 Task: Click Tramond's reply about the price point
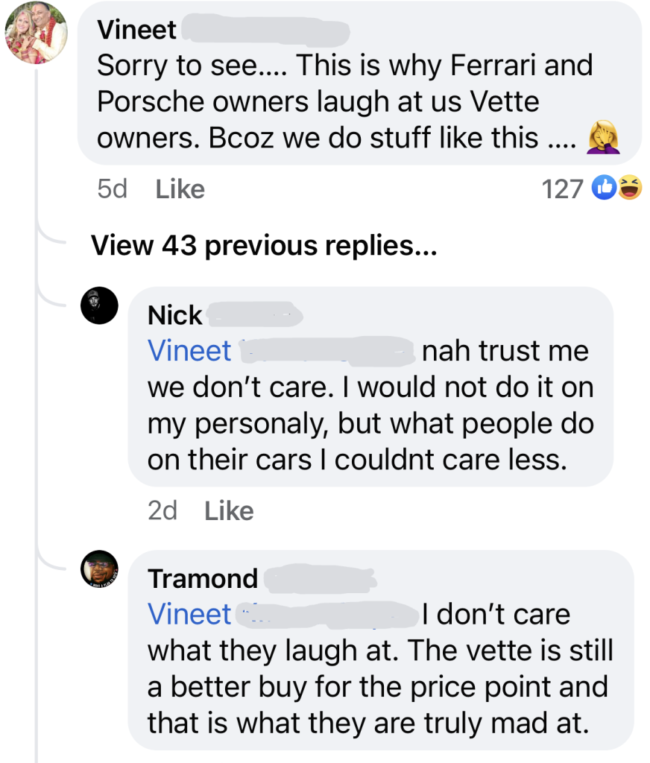[x=379, y=686]
